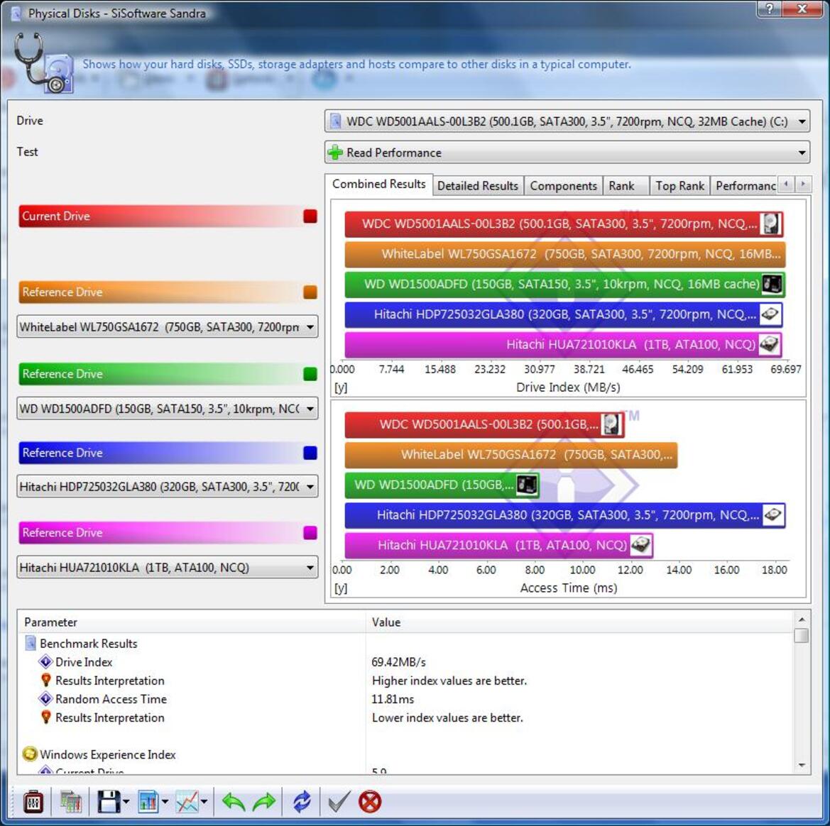
Task: Select the magenta Hitachi HUA721010KLA Drive Index bar
Action: click(563, 344)
